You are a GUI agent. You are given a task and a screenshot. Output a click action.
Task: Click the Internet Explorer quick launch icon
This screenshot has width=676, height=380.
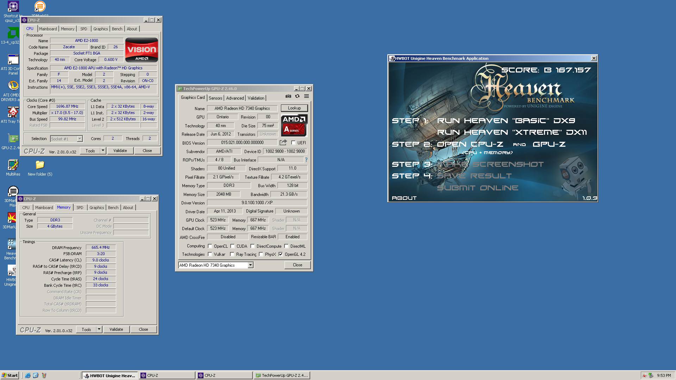click(27, 375)
